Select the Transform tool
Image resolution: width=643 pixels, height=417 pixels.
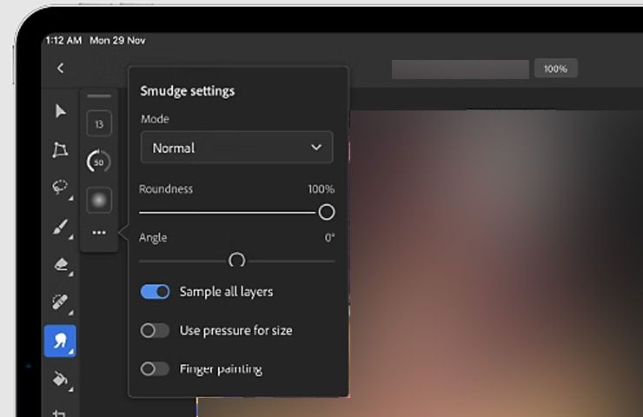[x=60, y=149]
